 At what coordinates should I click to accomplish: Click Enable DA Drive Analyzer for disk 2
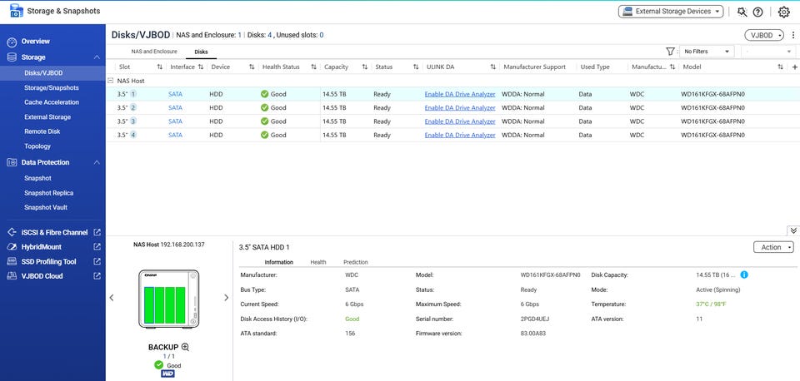click(459, 108)
